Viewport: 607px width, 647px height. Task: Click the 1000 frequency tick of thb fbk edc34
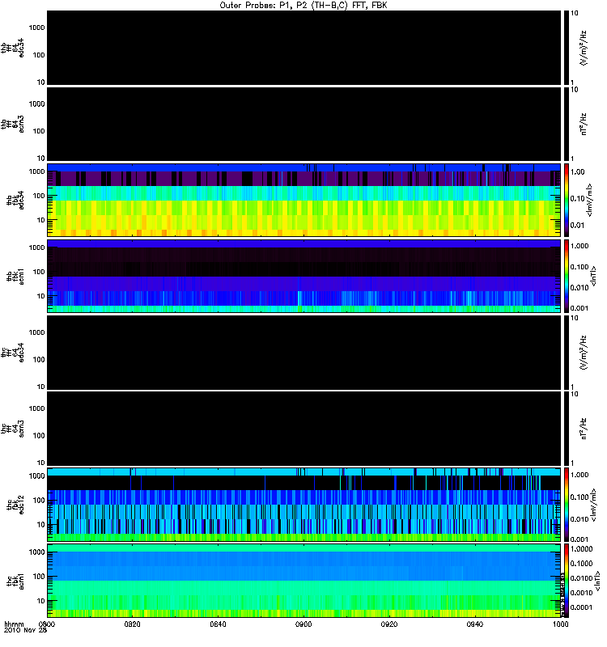tap(36, 171)
